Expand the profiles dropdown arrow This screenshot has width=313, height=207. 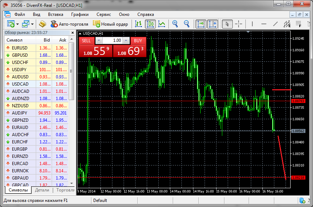coord(32,24)
